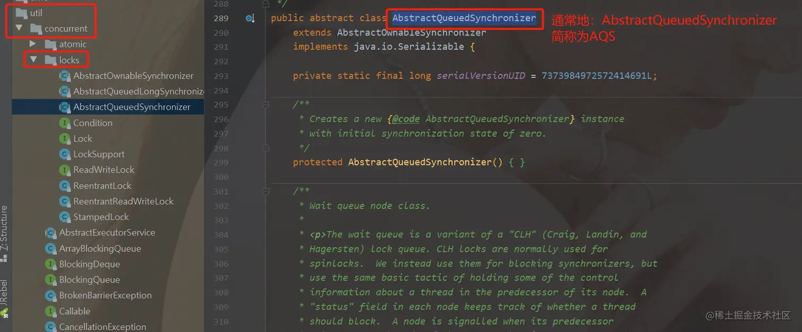Screen dimensions: 802x332
Task: Click the BrokenBarrierException class icon
Action: tap(51, 296)
